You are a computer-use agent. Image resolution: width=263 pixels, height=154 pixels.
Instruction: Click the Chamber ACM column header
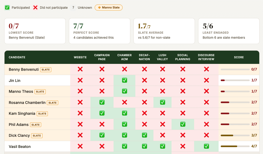tap(124, 57)
